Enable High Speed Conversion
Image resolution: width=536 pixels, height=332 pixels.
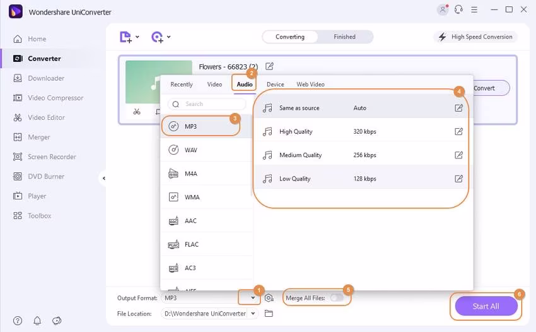click(x=475, y=37)
